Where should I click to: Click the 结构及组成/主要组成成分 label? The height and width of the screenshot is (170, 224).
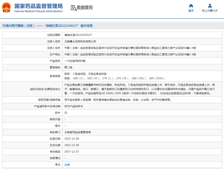[45, 89]
